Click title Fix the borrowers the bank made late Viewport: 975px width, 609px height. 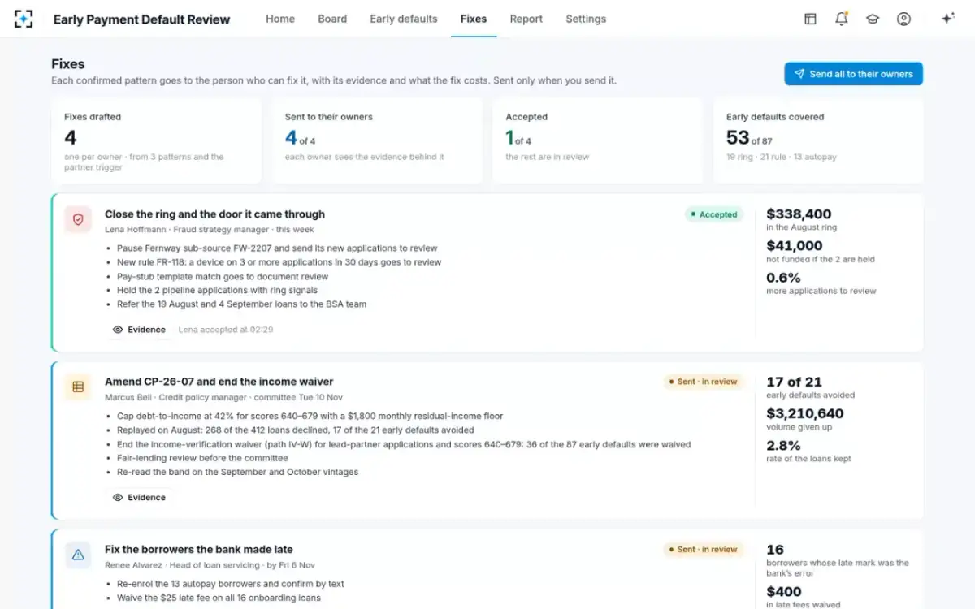pyautogui.click(x=199, y=549)
